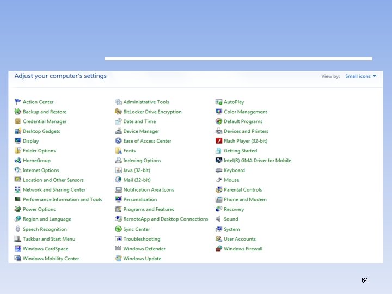Screen dimensions: 392x294
Task: Open the Administrative Tools gear icon
Action: tap(118, 102)
